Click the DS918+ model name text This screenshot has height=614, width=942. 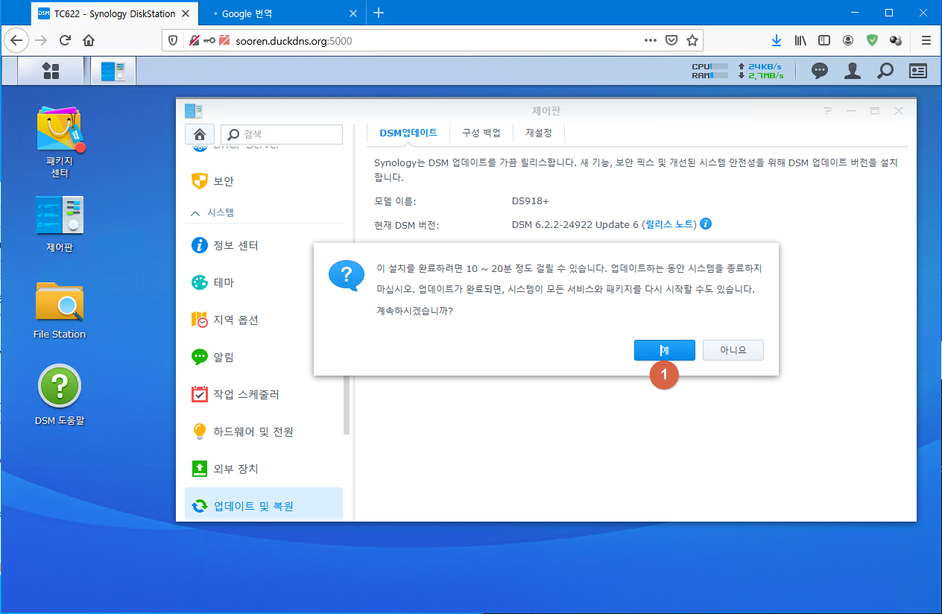pyautogui.click(x=531, y=201)
